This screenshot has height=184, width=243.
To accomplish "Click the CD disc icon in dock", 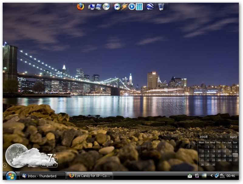I will coord(106,6).
